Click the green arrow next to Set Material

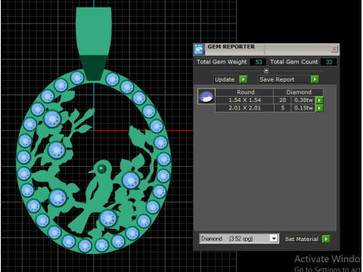(x=326, y=239)
